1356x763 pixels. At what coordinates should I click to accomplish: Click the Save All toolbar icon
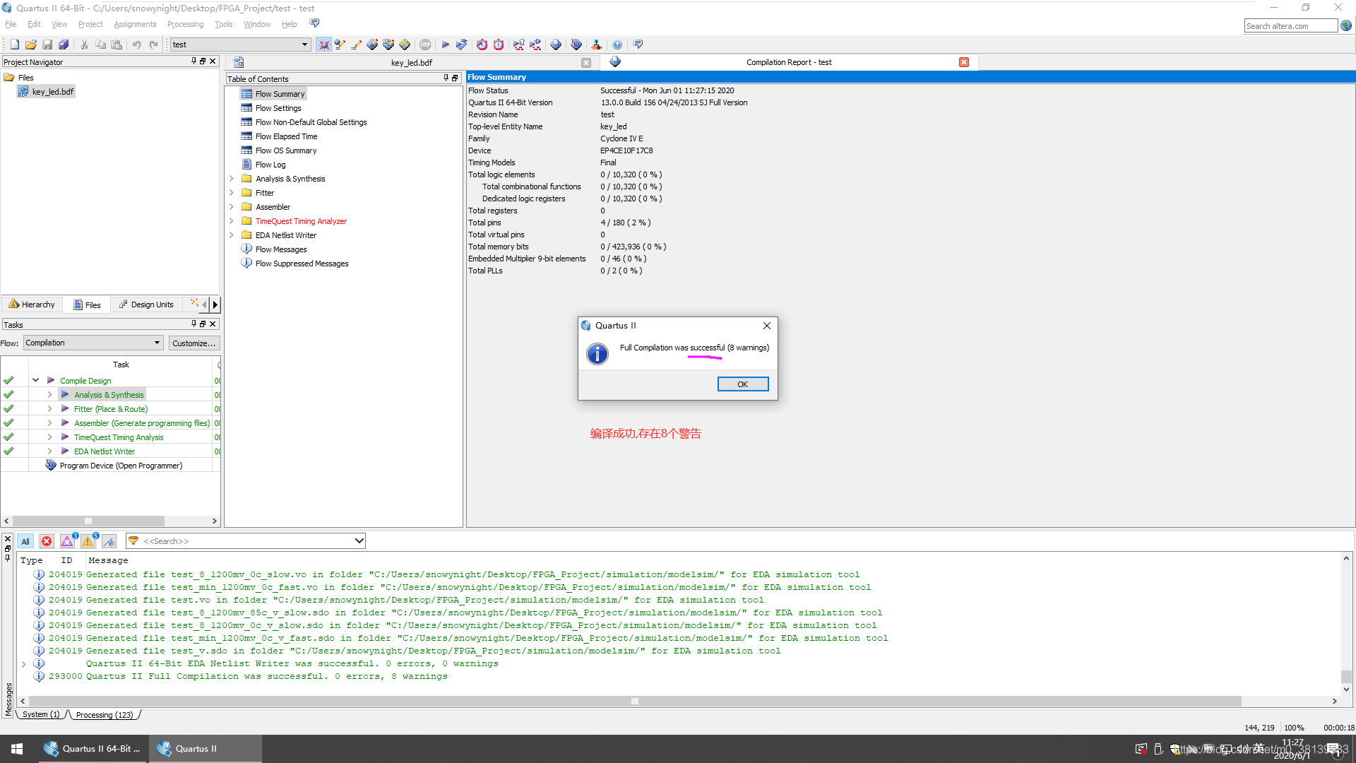tap(64, 45)
